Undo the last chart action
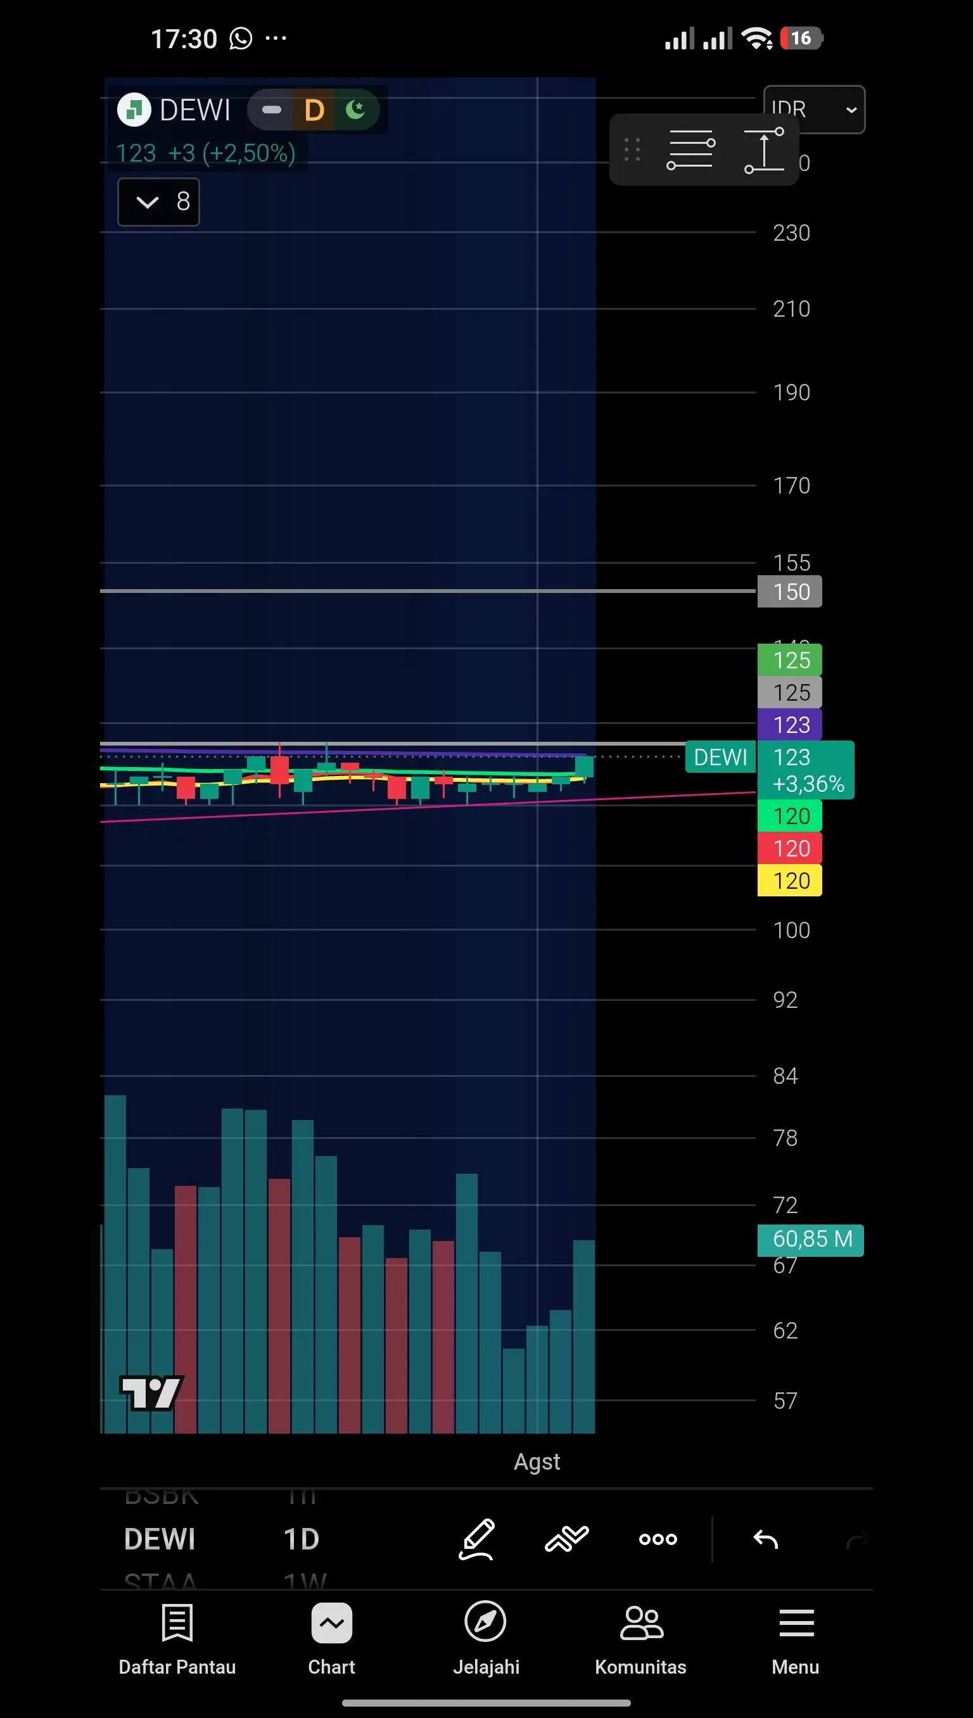The image size is (973, 1718). coord(766,1539)
